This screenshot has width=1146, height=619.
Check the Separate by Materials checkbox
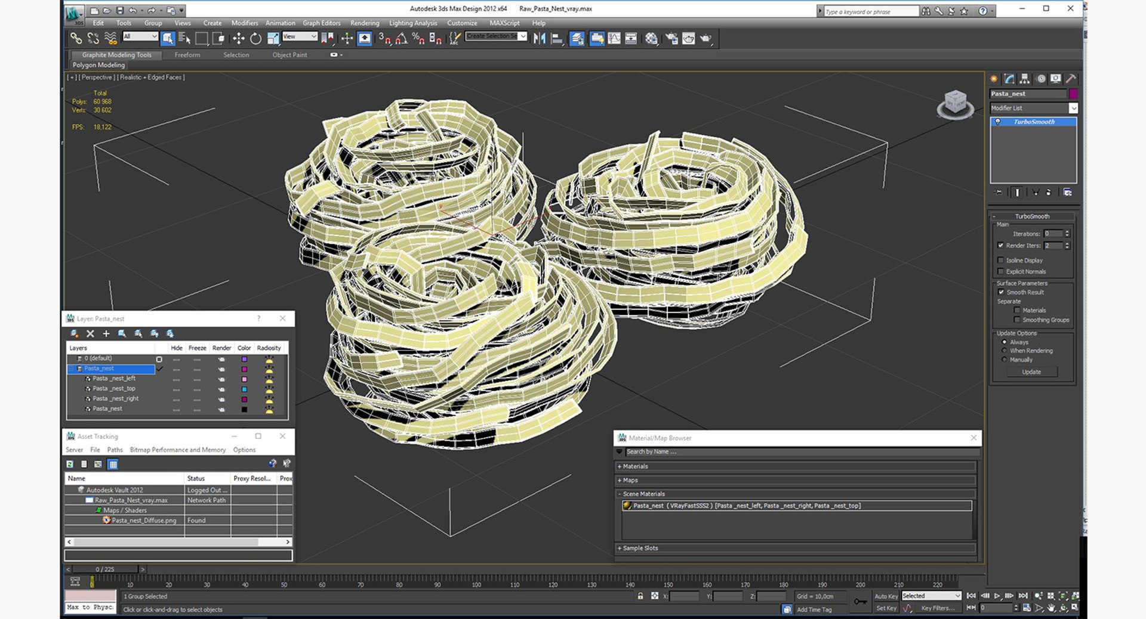pos(1017,310)
